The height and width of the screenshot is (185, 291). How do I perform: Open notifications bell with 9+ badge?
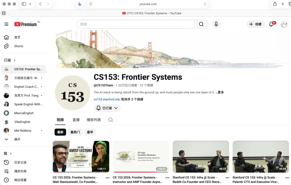point(272,24)
